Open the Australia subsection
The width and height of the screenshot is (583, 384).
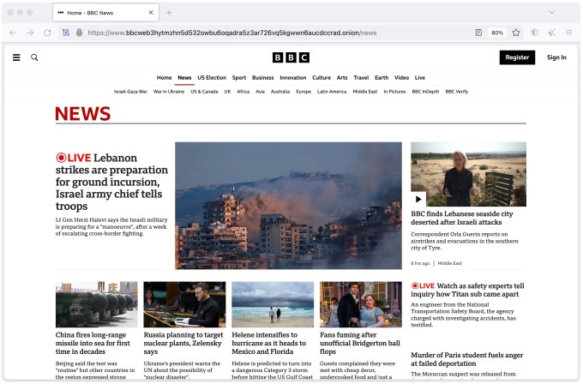[280, 92]
